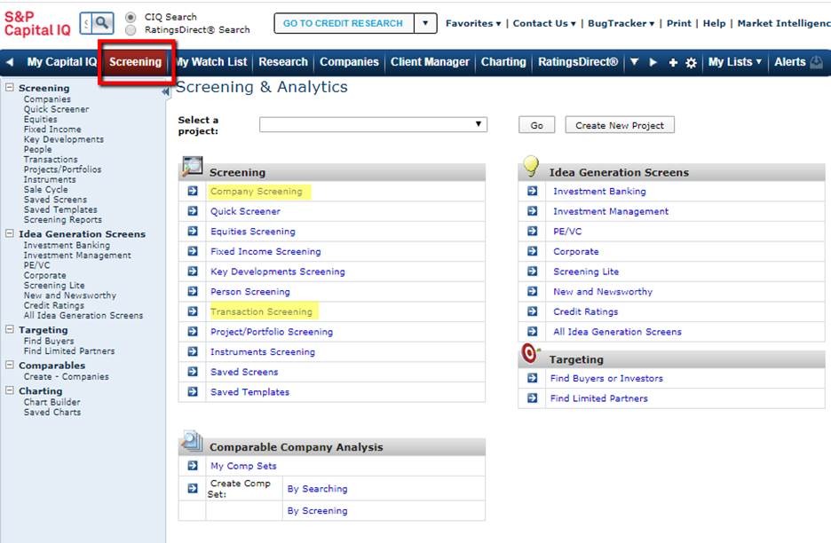Open the My Lists dropdown
The width and height of the screenshot is (831, 543).
pyautogui.click(x=735, y=62)
